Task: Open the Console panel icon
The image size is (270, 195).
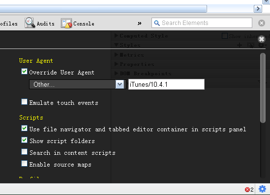Action: point(66,23)
